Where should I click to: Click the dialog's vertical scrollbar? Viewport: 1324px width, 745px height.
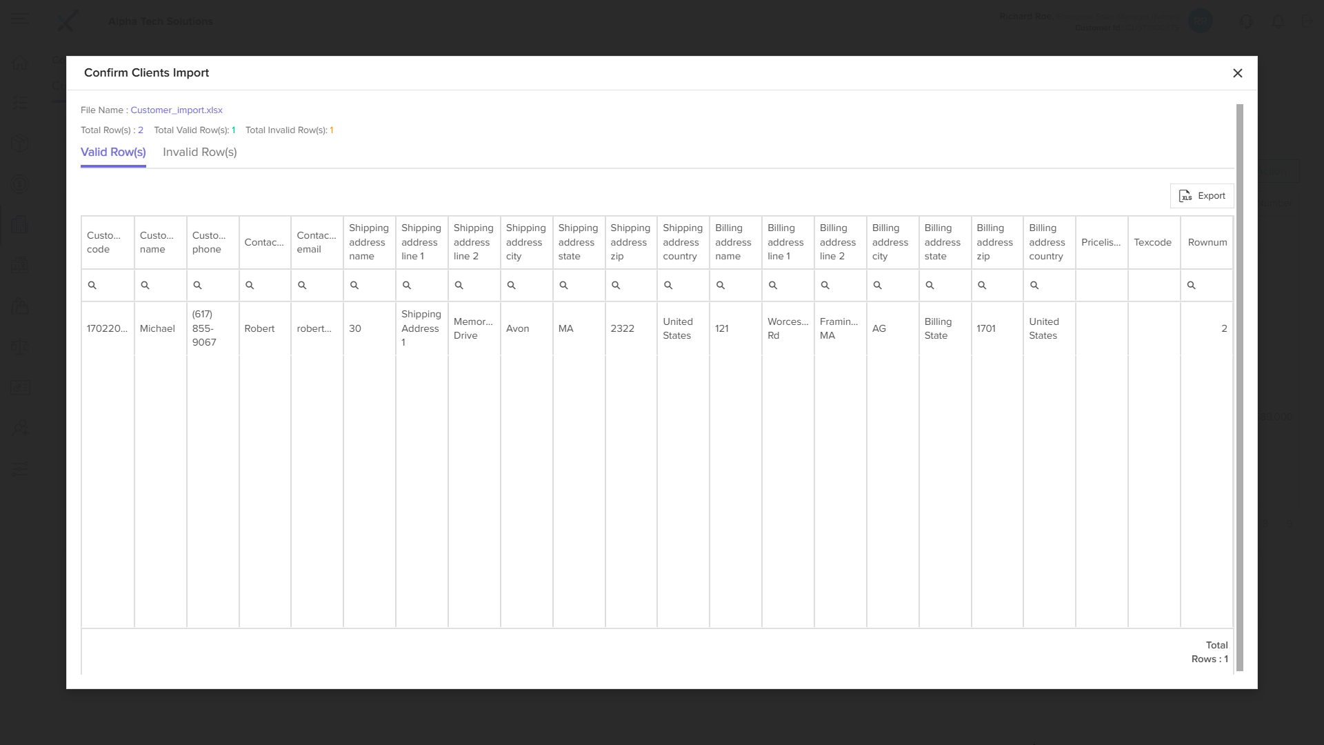coord(1239,386)
